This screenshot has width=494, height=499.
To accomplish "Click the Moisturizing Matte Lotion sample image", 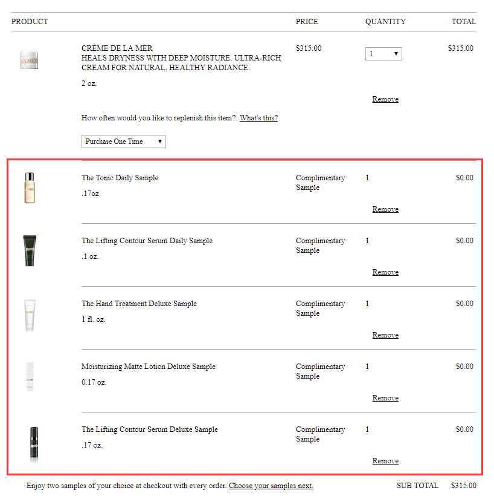I will [x=30, y=377].
